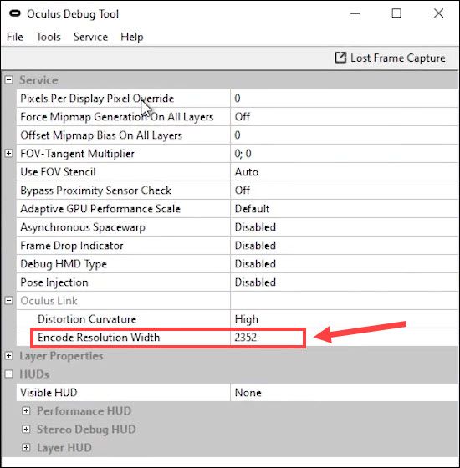Expand the Performance HUD node
The width and height of the screenshot is (460, 468).
pos(26,410)
